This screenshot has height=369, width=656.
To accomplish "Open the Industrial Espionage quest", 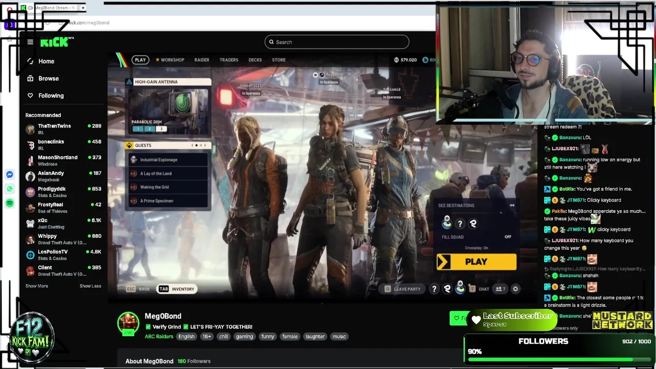I will [x=169, y=160].
